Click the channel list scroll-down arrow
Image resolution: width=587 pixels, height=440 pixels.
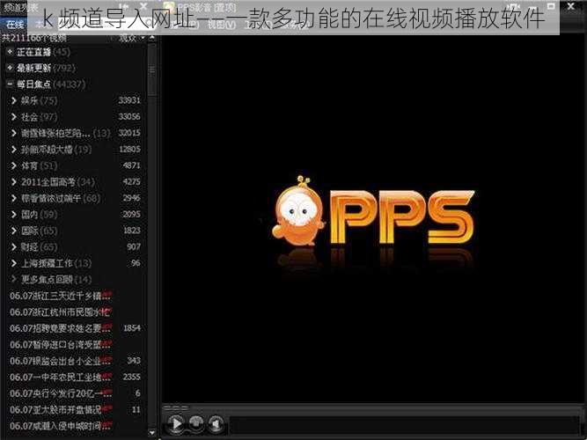(x=152, y=432)
